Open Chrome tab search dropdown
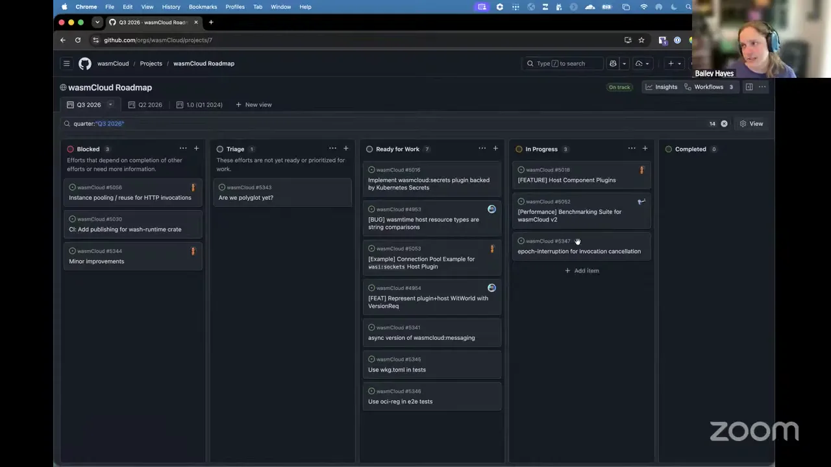 click(97, 22)
